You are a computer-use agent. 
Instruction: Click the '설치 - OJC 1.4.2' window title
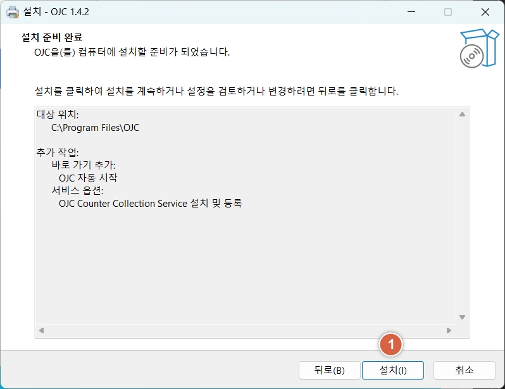tap(56, 12)
